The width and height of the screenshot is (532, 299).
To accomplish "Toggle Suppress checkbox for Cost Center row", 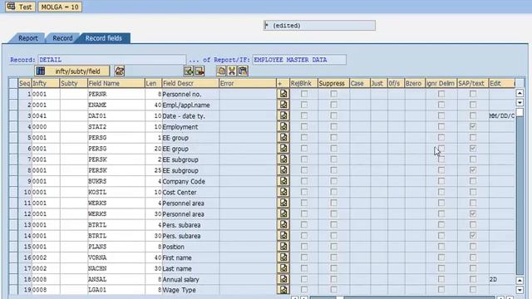I will (333, 192).
